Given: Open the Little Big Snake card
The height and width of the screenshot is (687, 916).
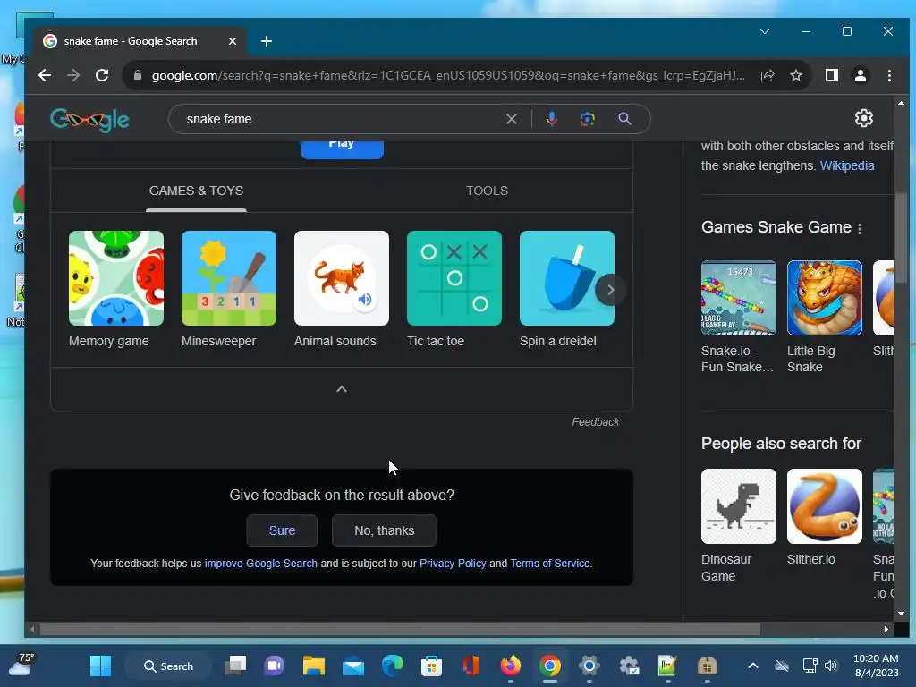Looking at the screenshot, I should pyautogui.click(x=824, y=318).
